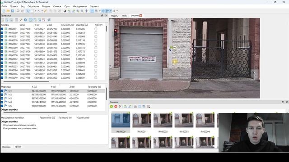
Task: Enable selected photos with green check icon
Action: coord(112,106)
